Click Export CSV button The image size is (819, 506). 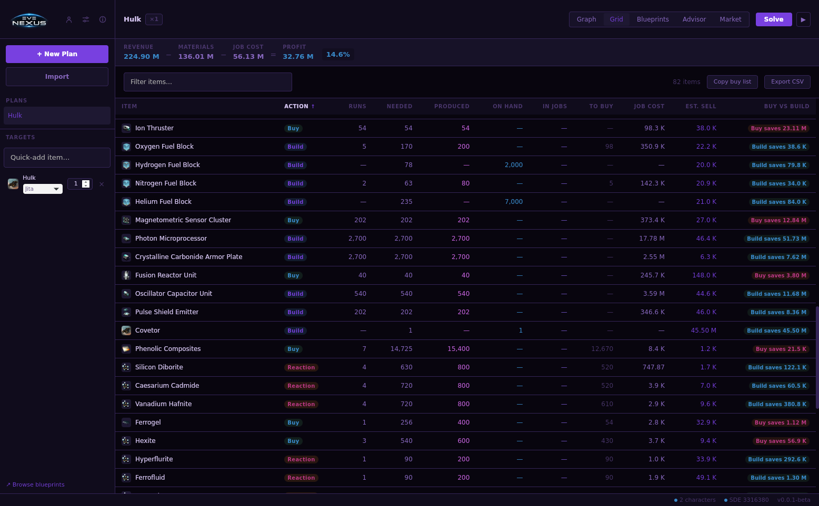pos(787,82)
